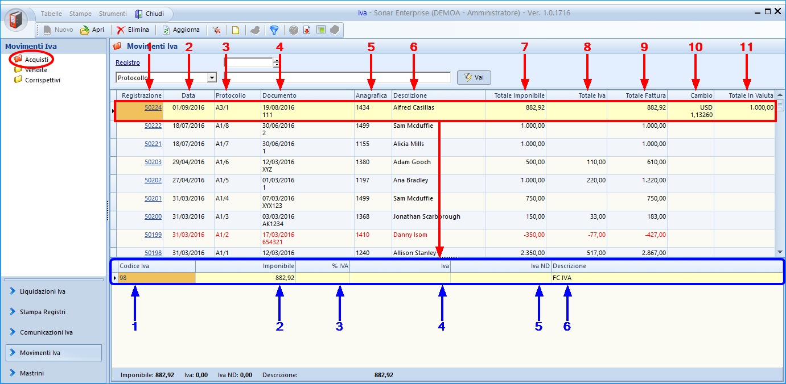
Task: Refresh the list with Aggiorna
Action: [x=181, y=30]
